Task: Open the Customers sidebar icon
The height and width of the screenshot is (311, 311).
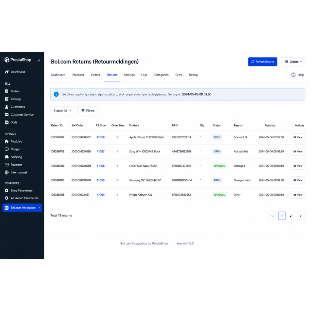Action: pos(6,107)
